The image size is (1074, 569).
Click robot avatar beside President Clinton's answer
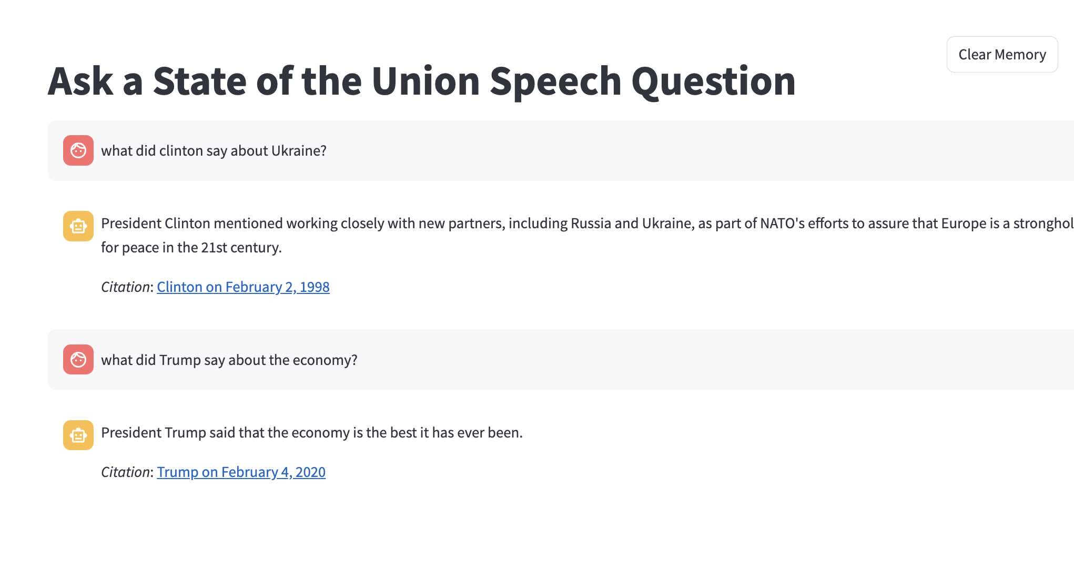click(x=78, y=226)
